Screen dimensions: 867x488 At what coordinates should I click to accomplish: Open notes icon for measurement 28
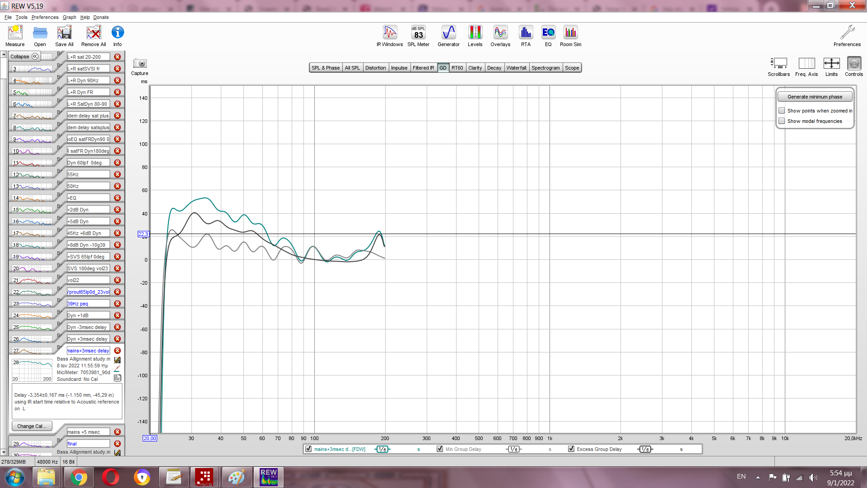pyautogui.click(x=117, y=378)
